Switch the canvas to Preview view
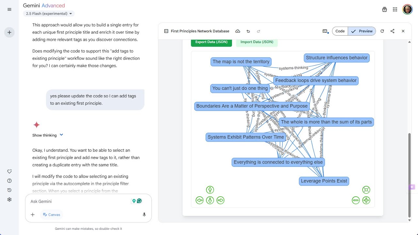The height and width of the screenshot is (235, 418). click(x=362, y=31)
